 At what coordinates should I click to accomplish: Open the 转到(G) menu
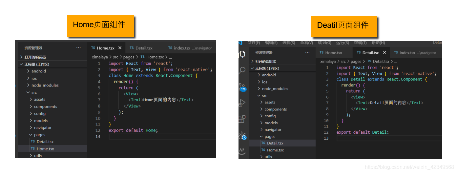[x=324, y=43]
